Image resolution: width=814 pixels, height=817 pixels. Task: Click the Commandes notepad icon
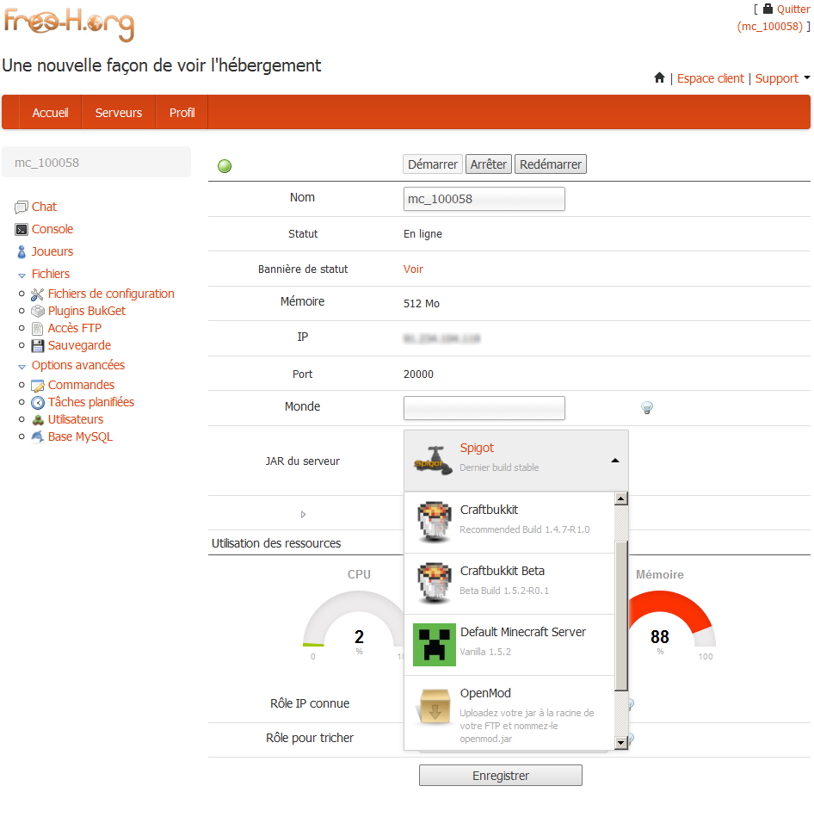tap(38, 386)
